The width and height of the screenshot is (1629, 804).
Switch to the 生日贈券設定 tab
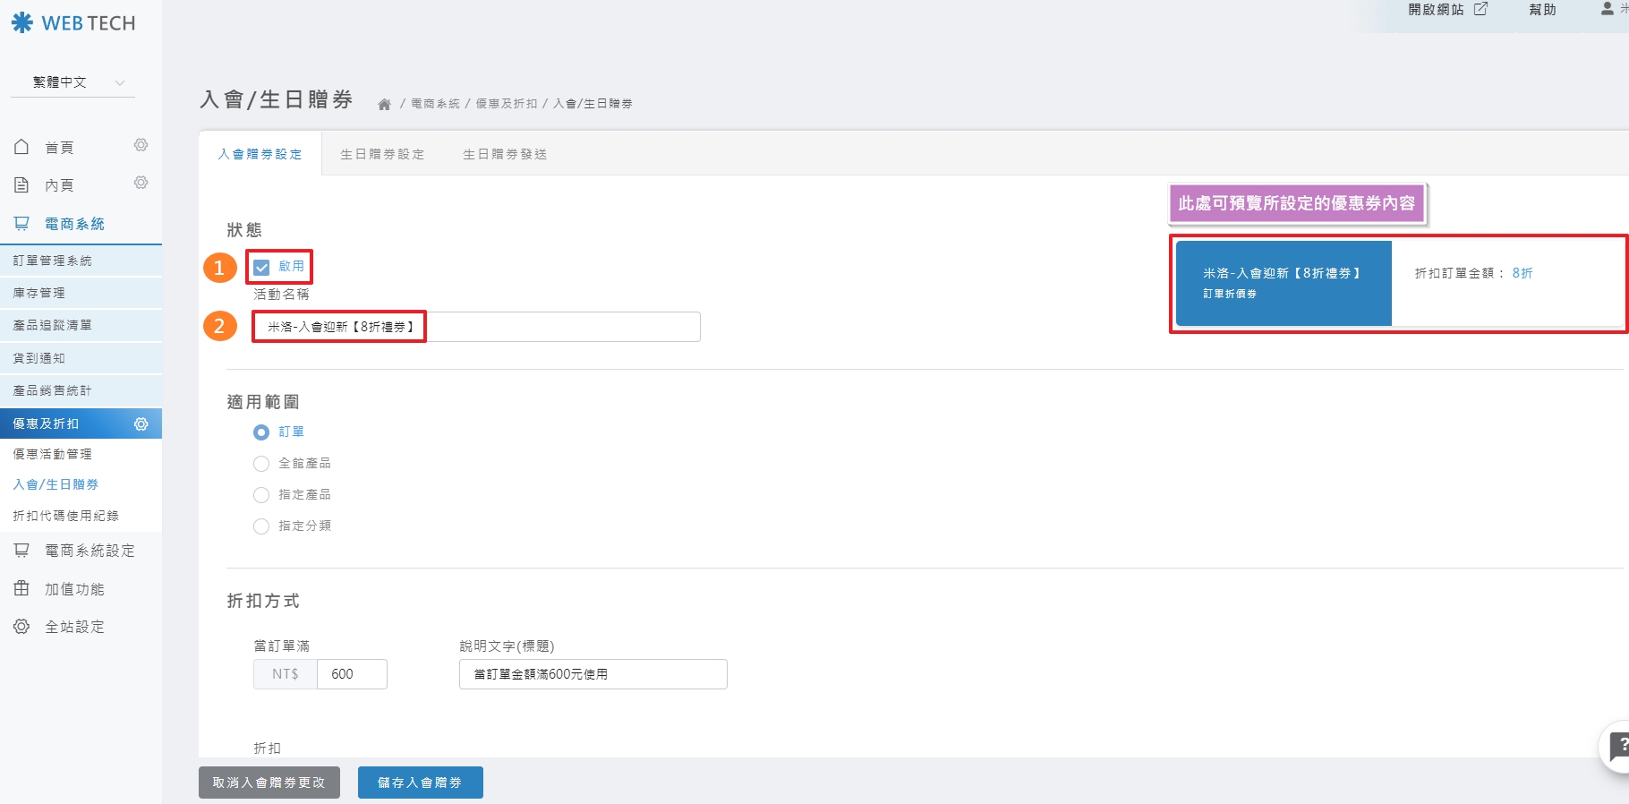382,154
